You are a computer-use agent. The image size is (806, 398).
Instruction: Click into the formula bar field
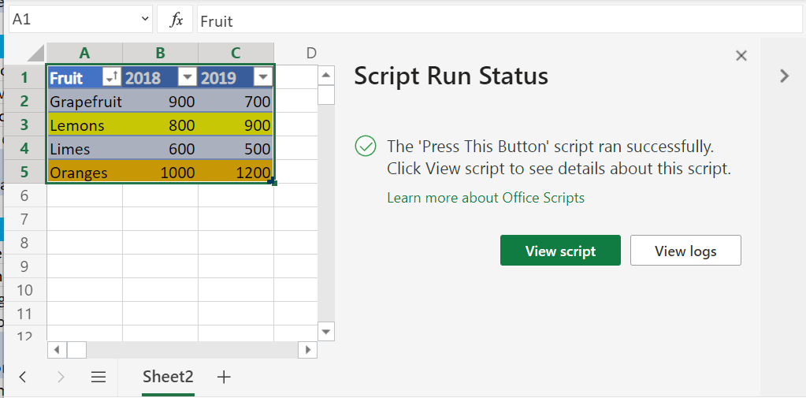pyautogui.click(x=496, y=20)
